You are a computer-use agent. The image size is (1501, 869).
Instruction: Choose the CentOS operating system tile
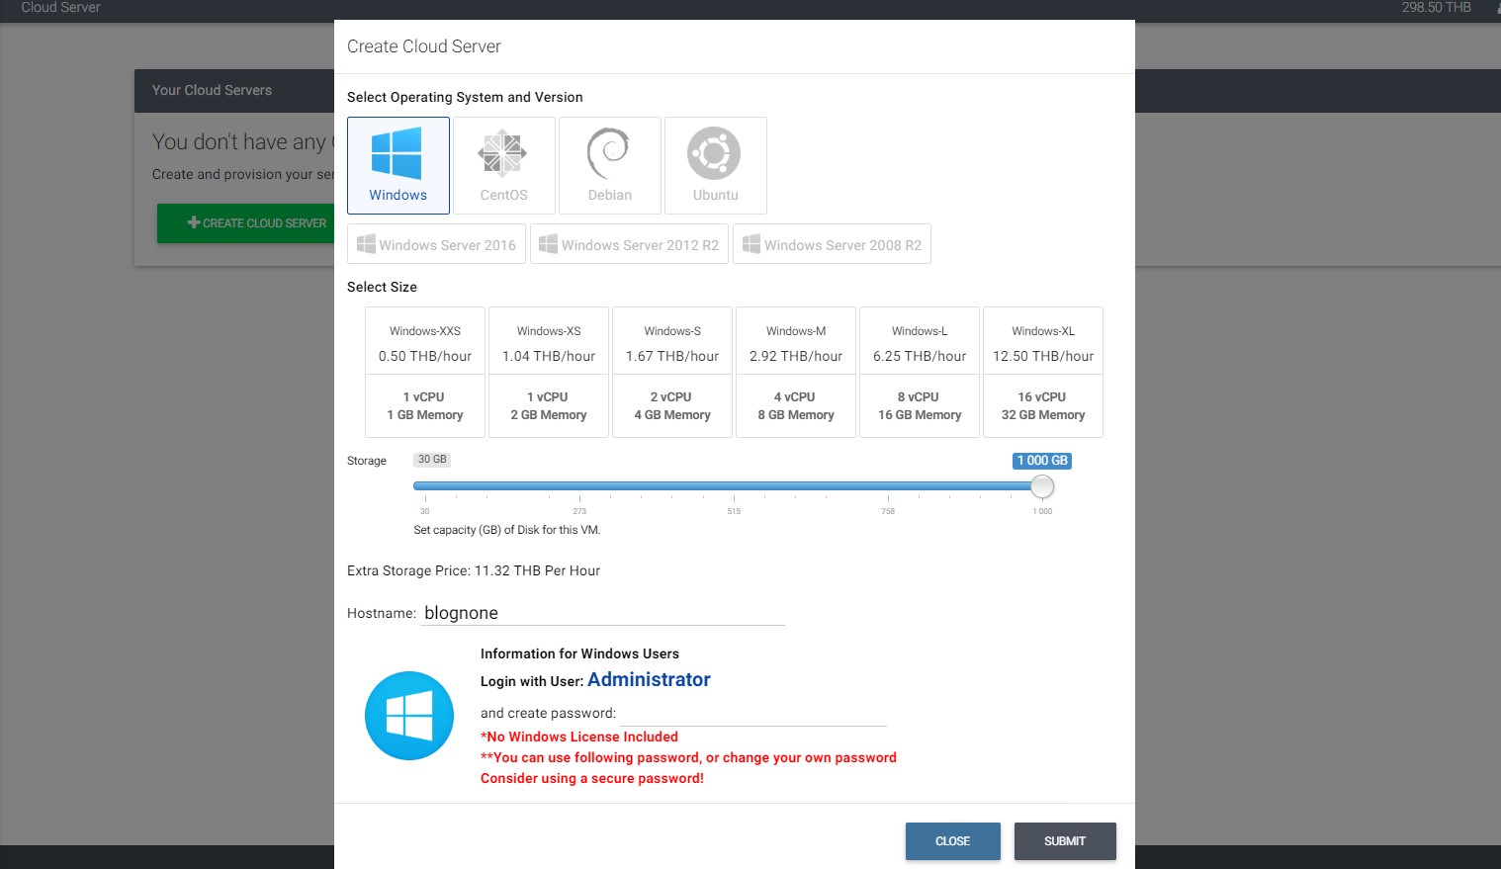504,165
